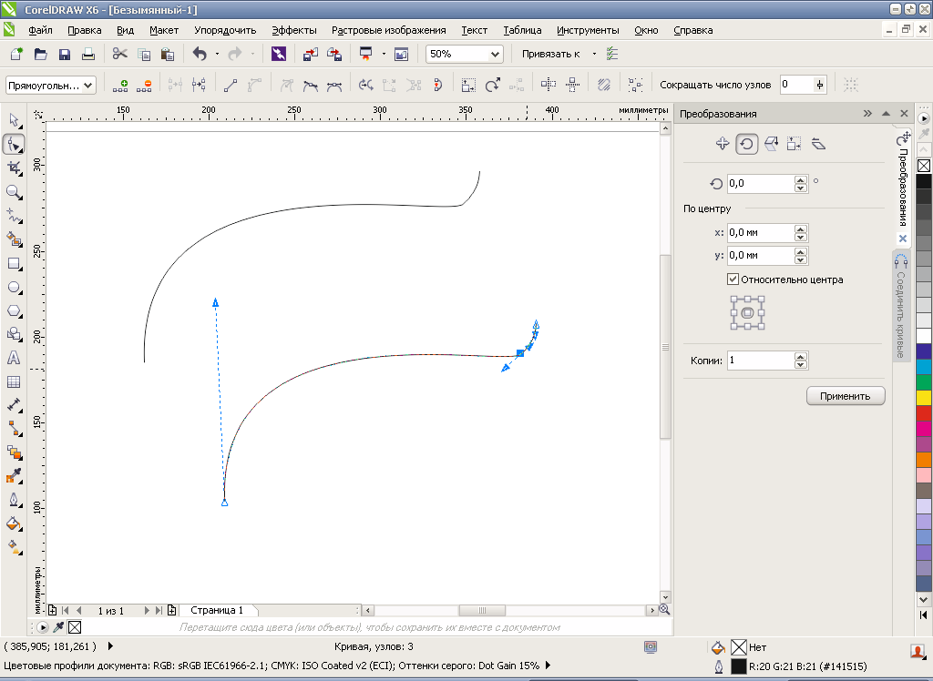Open the zoom level 50% dropdown
Viewport: 933px width, 681px height.
[495, 54]
